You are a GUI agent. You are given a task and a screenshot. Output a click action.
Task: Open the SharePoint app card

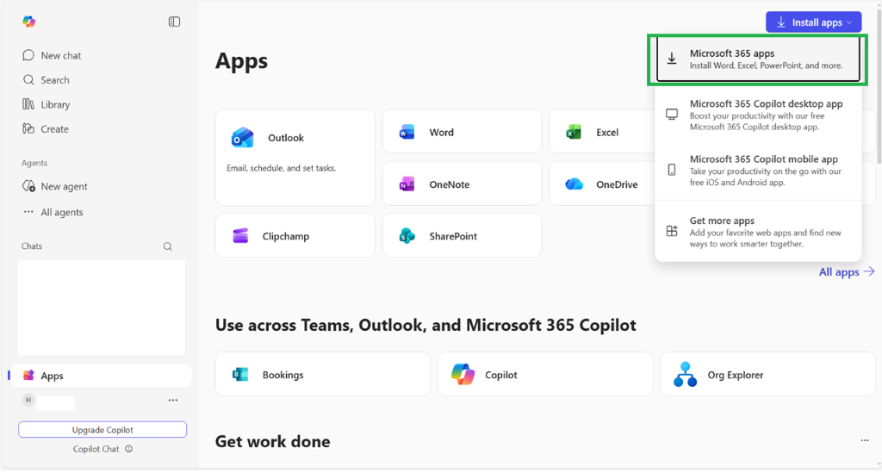[462, 235]
